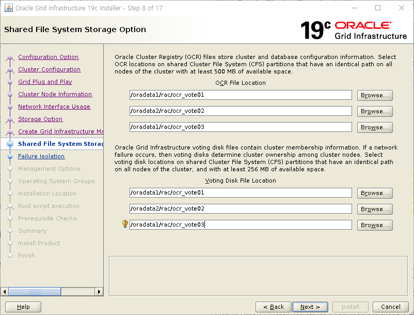This screenshot has height=315, width=414.
Task: Open the Configuration Option step
Action: (x=49, y=57)
